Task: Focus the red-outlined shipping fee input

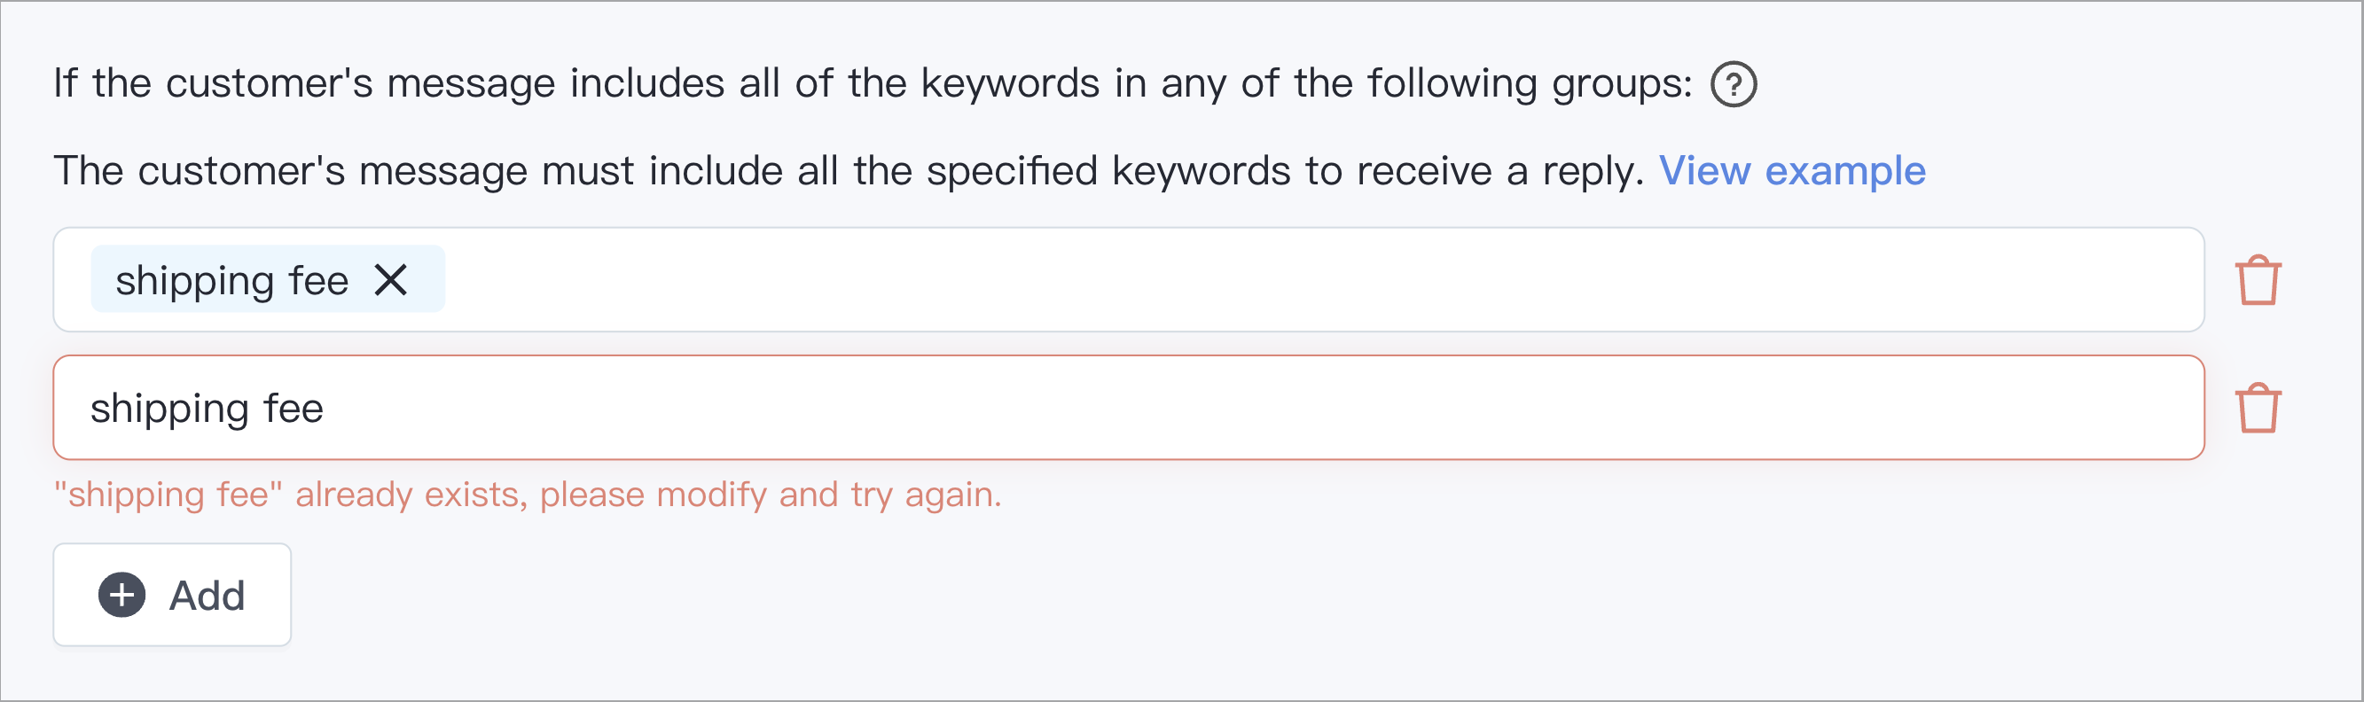Action: coord(1129,408)
